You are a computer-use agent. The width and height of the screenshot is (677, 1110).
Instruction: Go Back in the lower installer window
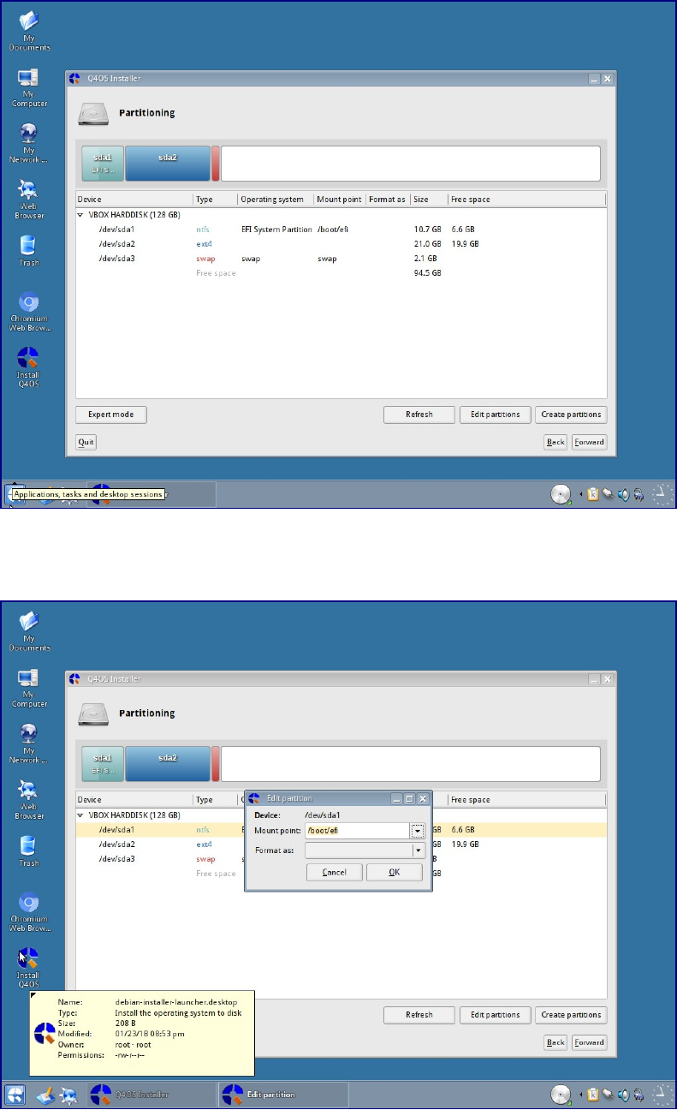[555, 1042]
